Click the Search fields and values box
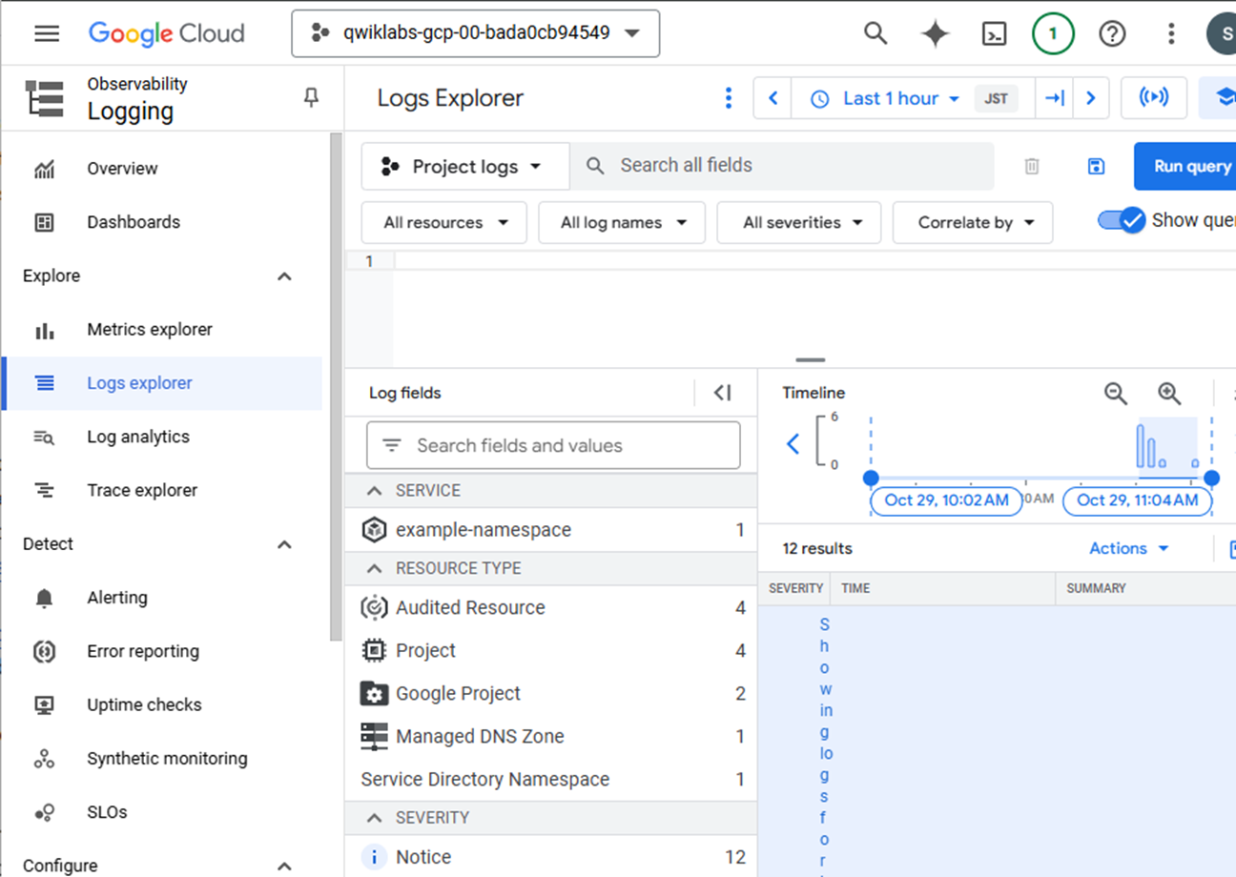 coord(553,445)
